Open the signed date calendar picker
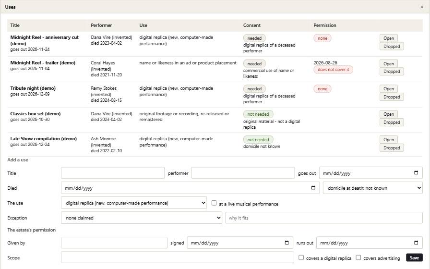The image size is (430, 269). pos(287,243)
